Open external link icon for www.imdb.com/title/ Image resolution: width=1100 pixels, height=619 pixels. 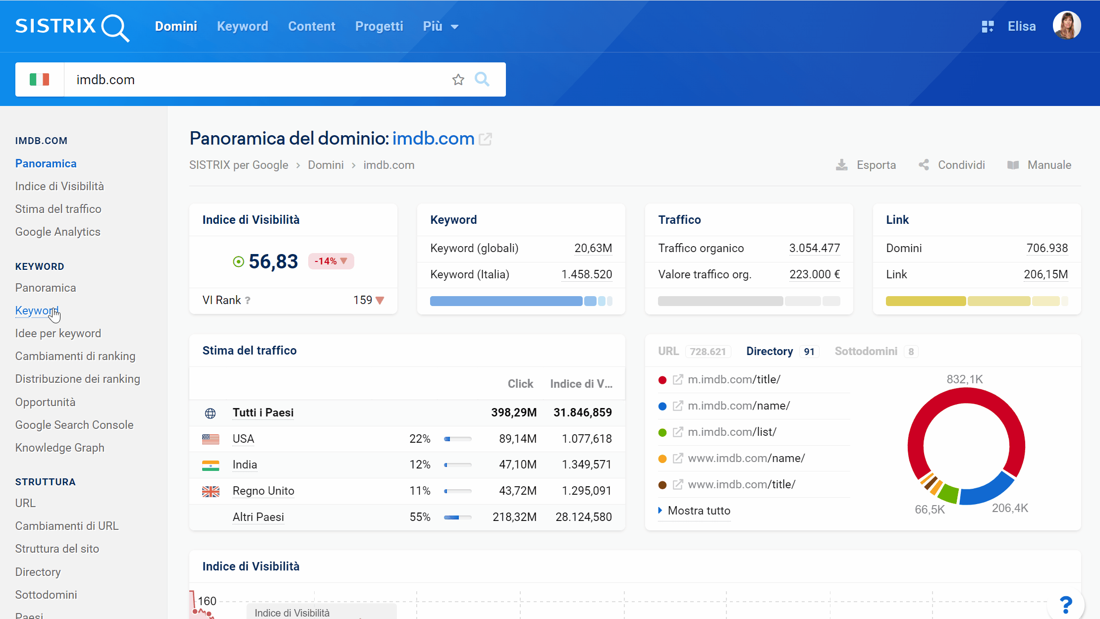click(x=678, y=485)
